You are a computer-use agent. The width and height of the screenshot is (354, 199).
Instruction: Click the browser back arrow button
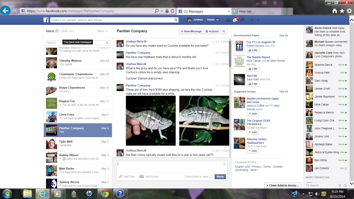[x=5, y=11]
